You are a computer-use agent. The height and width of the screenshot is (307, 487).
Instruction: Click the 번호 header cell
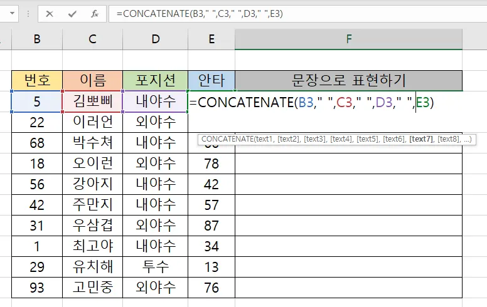(37, 80)
